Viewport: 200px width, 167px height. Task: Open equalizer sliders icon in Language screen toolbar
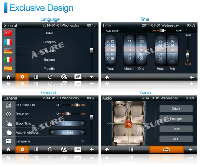click(36, 77)
